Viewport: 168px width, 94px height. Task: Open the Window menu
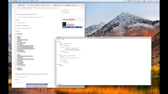pos(32,1)
